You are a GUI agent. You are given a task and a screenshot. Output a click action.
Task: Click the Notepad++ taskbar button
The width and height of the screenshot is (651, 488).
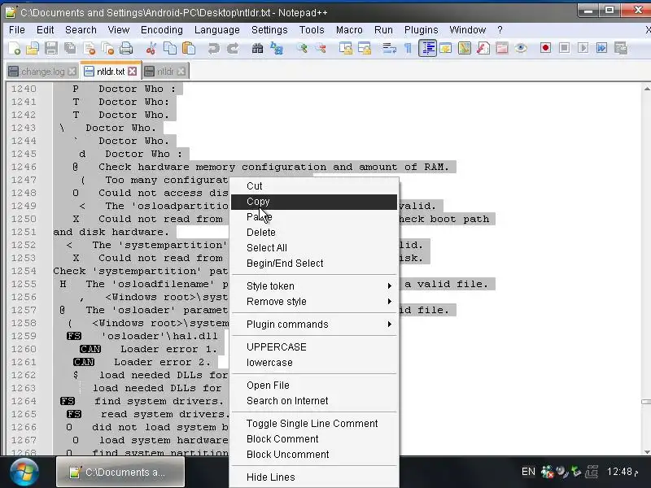point(120,473)
